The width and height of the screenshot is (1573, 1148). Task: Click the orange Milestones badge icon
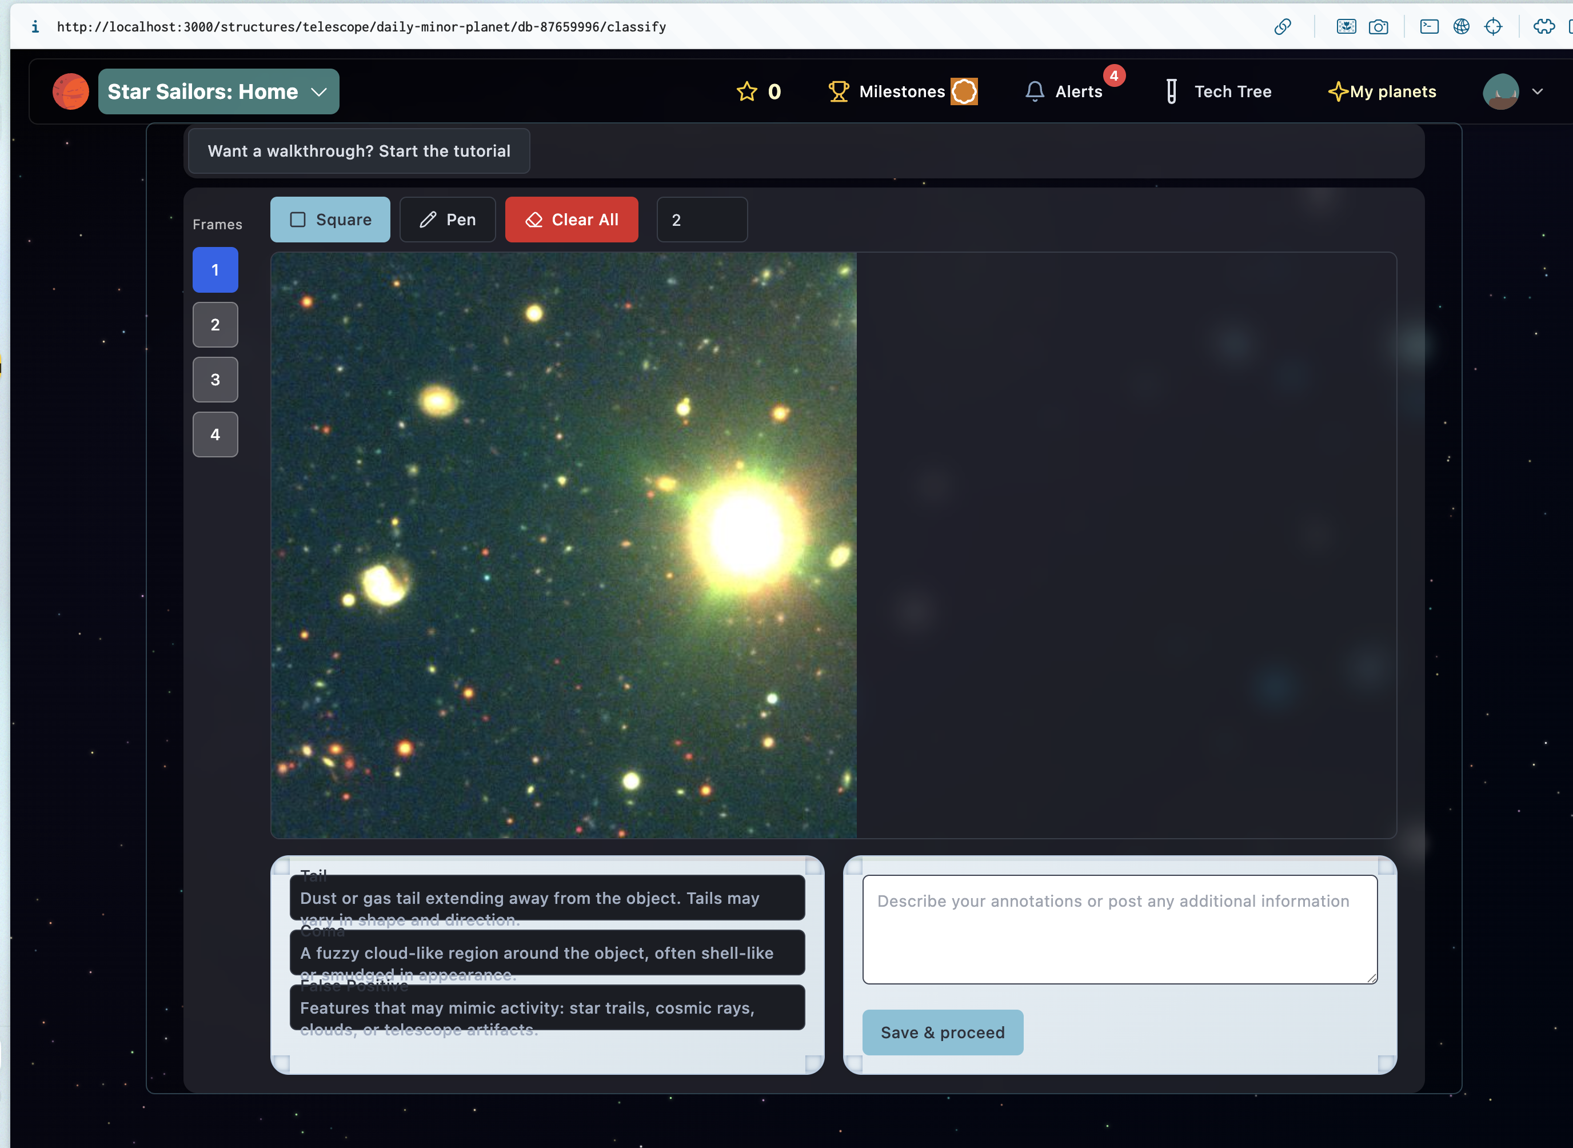pos(964,91)
